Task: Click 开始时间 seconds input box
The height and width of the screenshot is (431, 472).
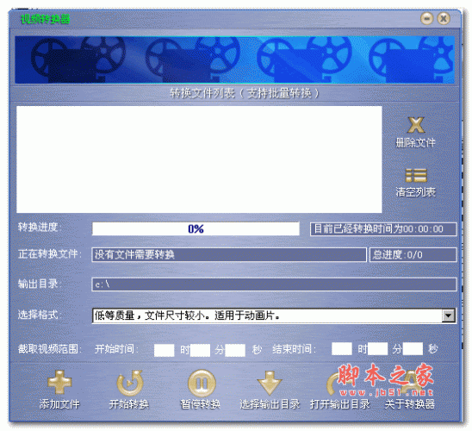Action: click(x=235, y=350)
